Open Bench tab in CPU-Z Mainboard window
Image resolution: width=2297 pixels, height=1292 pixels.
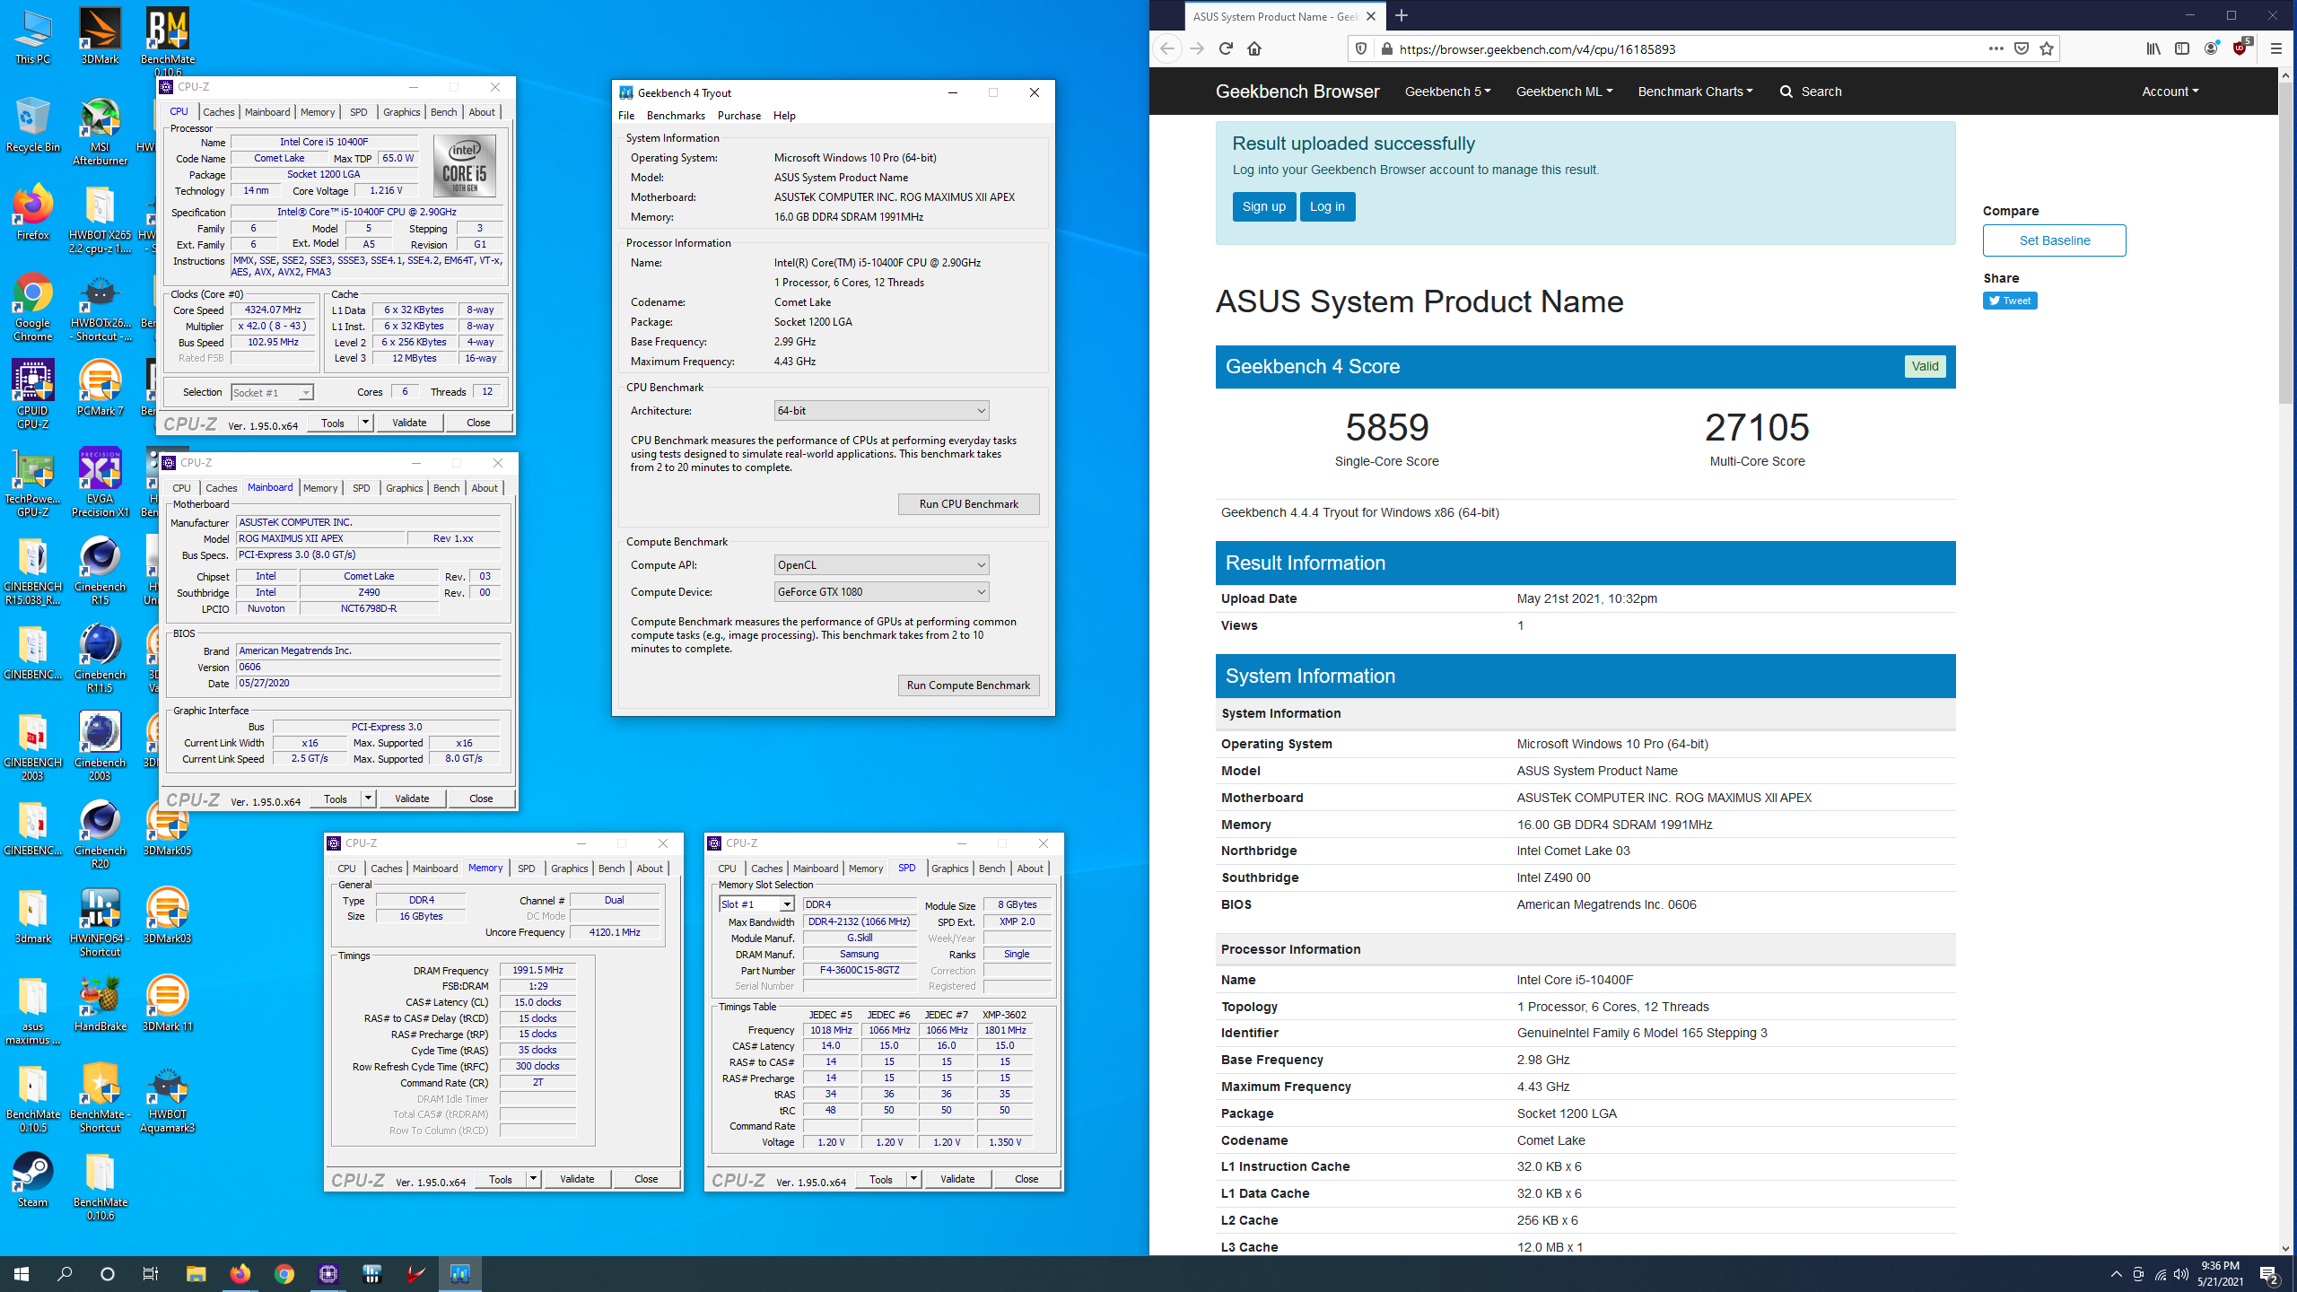(446, 488)
